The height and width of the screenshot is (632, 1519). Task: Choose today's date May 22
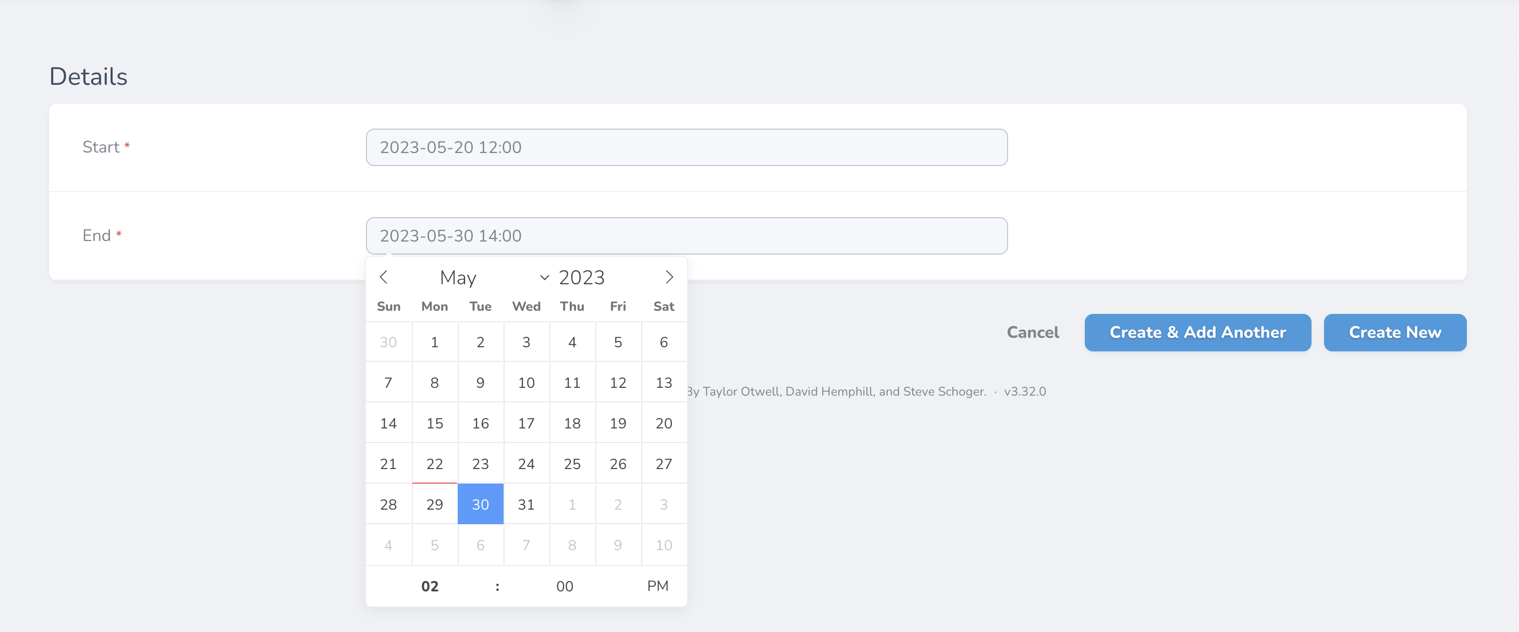click(x=435, y=464)
